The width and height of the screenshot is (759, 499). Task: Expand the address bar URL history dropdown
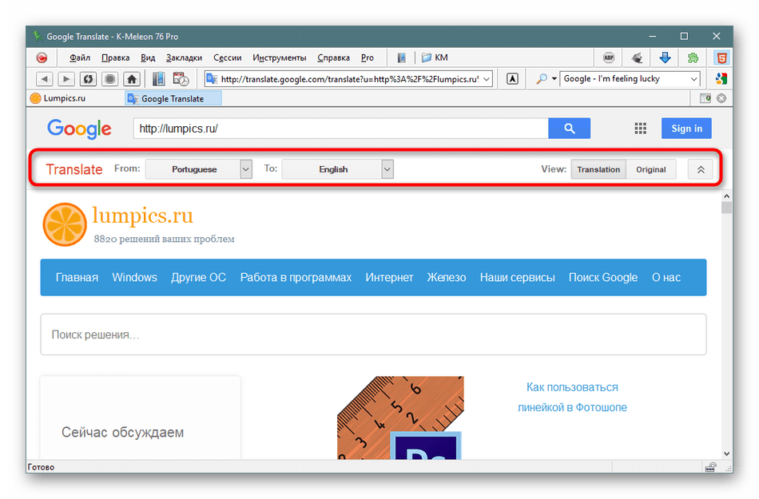[487, 79]
